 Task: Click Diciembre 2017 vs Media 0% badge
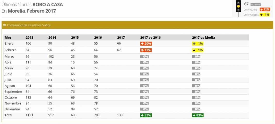click(196, 109)
